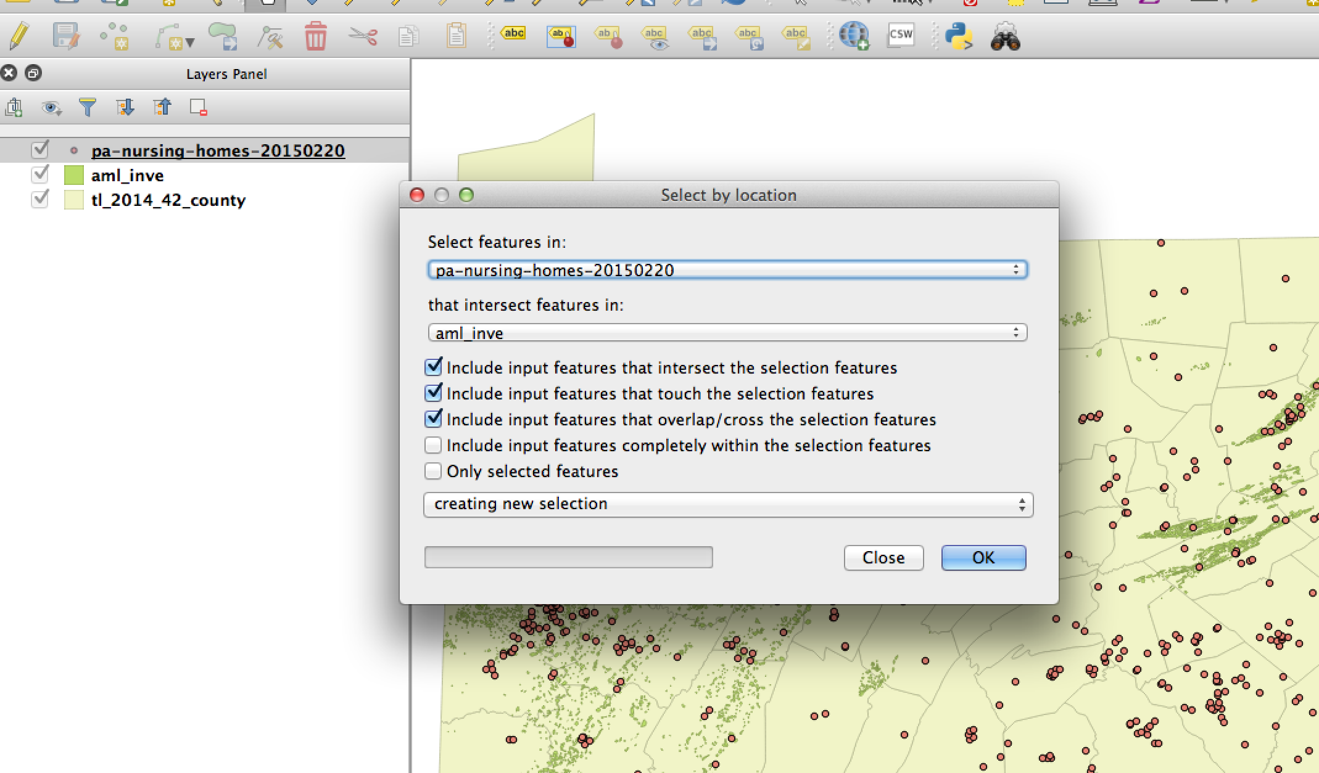Enable 'Include input features completely within' checkbox

click(432, 446)
